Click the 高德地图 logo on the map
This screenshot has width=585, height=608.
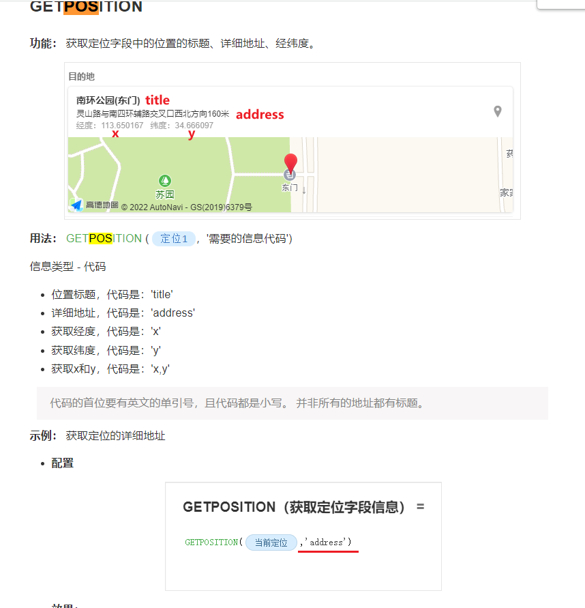coord(95,204)
